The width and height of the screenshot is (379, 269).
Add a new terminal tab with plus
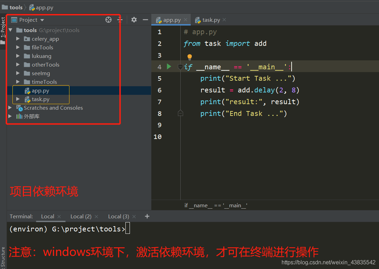pos(147,216)
